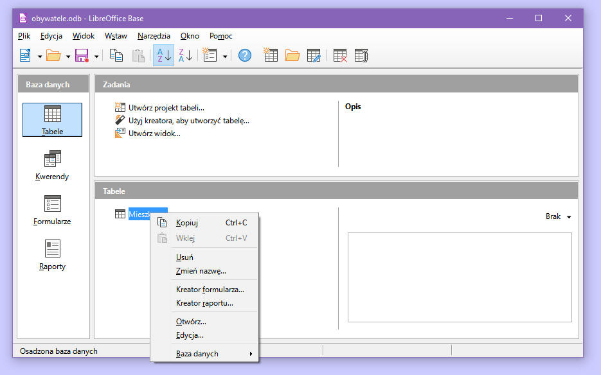Choose Usuń from the context menu
Screen dimensions: 601x375
coord(184,257)
